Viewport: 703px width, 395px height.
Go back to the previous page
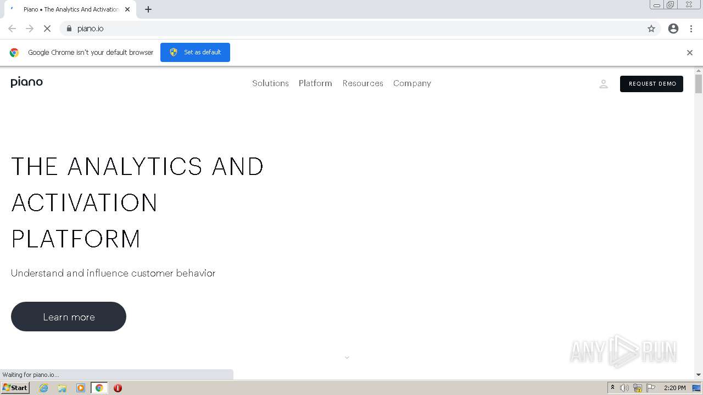(x=12, y=29)
